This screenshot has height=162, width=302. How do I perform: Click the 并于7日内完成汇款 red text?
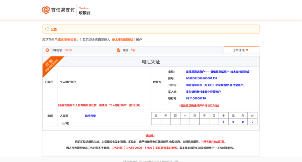pyautogui.click(x=213, y=142)
